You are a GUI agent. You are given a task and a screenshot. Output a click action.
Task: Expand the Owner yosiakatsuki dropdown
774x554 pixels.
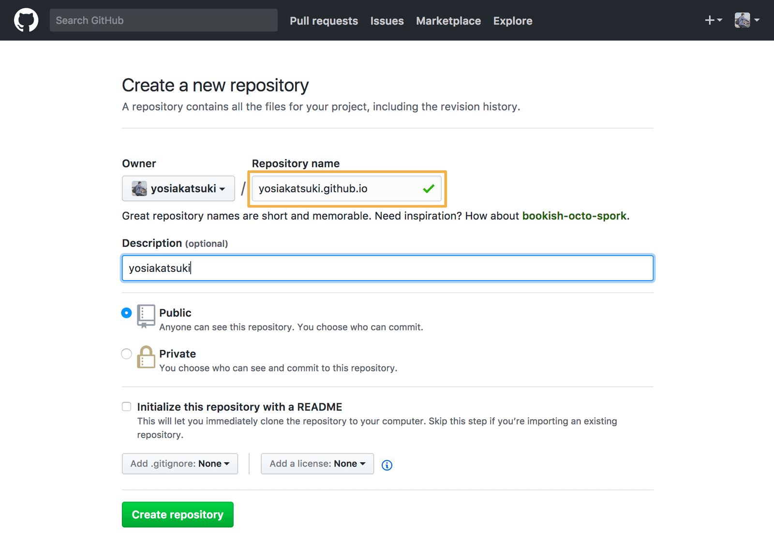[x=179, y=188]
